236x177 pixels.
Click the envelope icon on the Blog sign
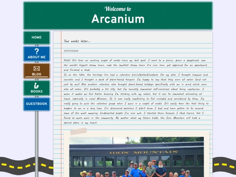click(37, 69)
